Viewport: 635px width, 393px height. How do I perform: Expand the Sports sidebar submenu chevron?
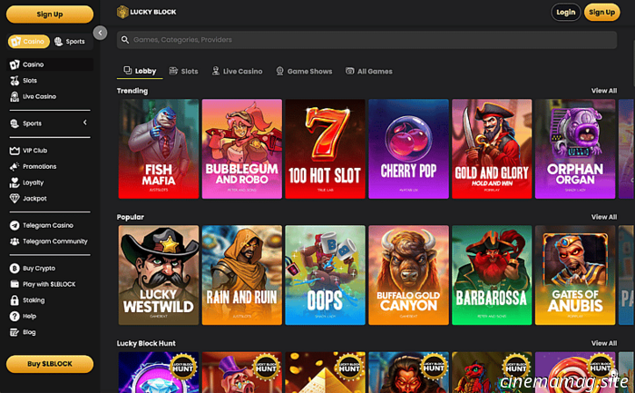[85, 123]
